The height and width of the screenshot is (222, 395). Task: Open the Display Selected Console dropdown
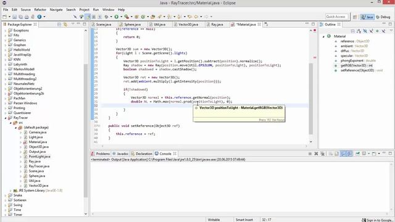coord(369,154)
